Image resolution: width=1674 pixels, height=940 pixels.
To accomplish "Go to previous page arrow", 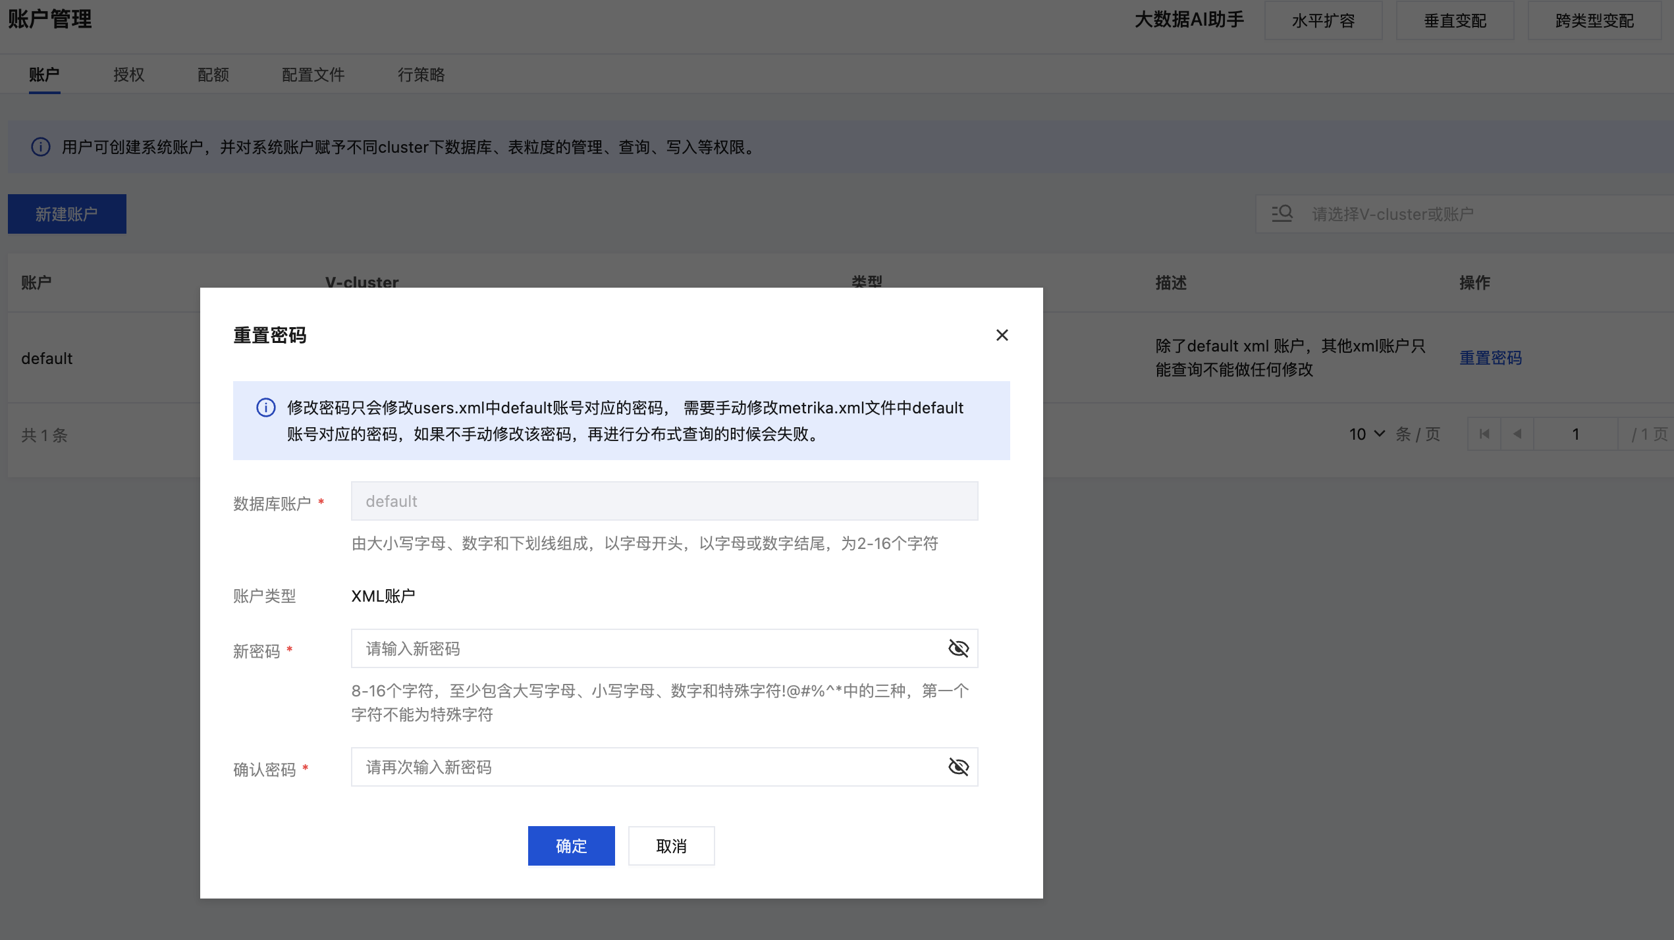I will (1517, 434).
